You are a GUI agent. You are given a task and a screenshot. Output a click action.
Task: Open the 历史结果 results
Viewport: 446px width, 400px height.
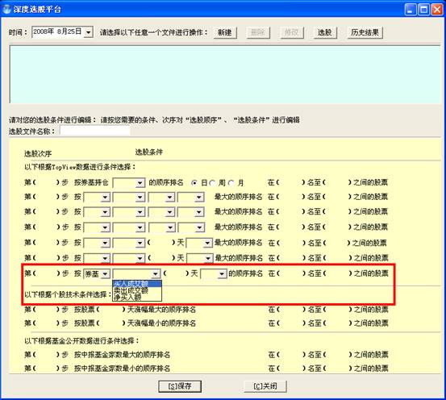tap(365, 32)
